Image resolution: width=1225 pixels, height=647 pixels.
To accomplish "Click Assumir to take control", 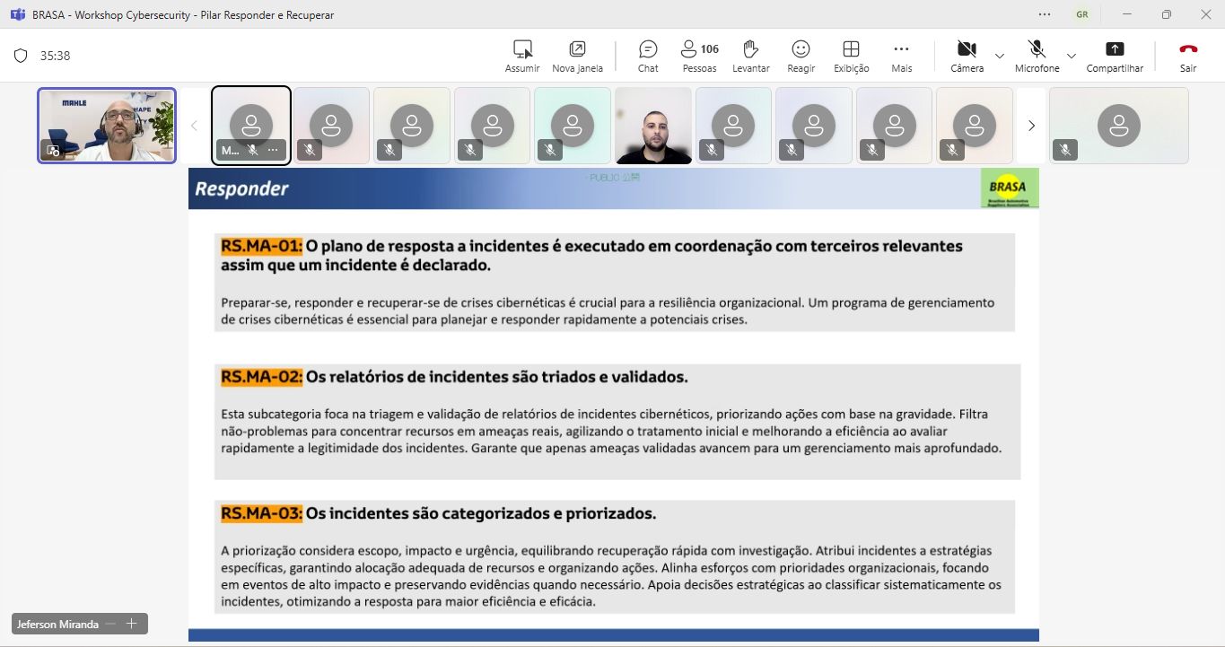I will [x=522, y=56].
